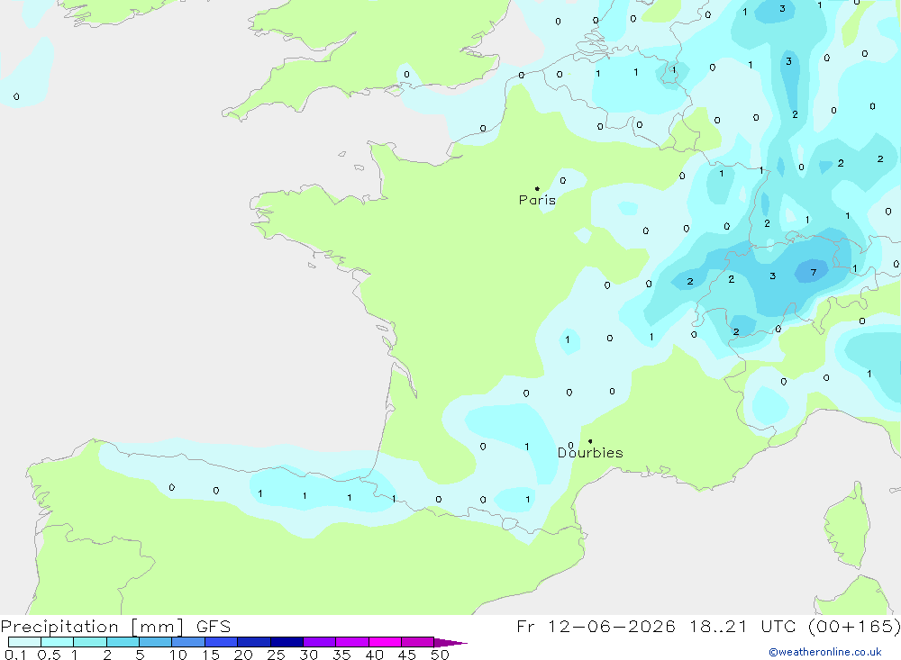Pick the 5–10 mm legend swatch
Screen dimensions: 901x660
coord(155,642)
